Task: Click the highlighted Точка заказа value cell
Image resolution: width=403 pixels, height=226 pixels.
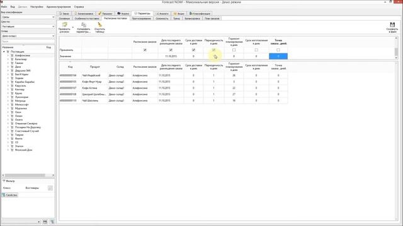Action: (278, 56)
